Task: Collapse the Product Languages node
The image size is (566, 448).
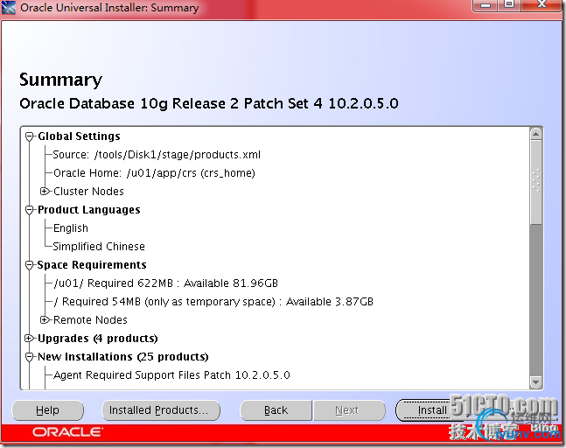Action: (30, 210)
